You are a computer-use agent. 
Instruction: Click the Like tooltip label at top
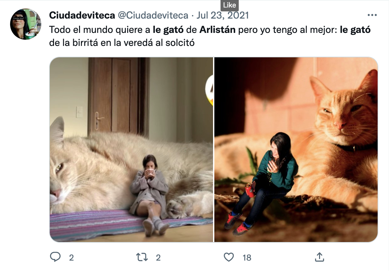(x=230, y=5)
